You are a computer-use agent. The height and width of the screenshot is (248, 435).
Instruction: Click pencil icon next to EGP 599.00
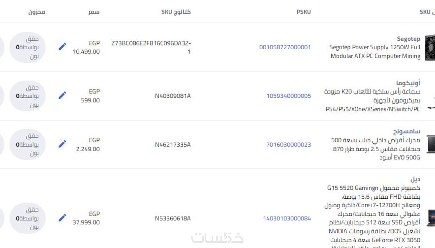tap(62, 95)
